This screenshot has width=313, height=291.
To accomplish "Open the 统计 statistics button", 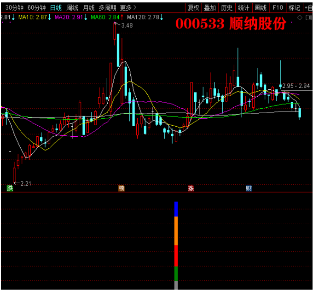I will 243,8.
